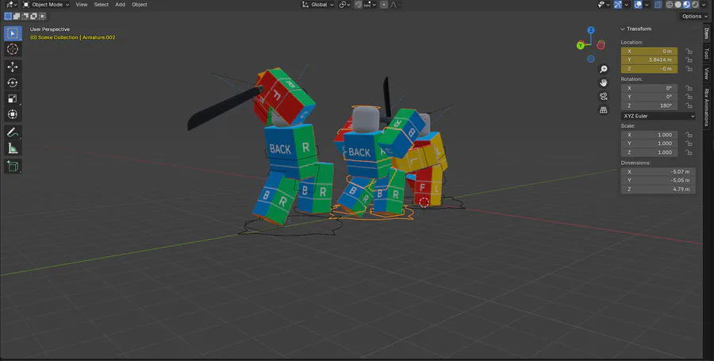Viewport: 714px width, 361px height.
Task: Select the Add Cube tool
Action: [13, 166]
